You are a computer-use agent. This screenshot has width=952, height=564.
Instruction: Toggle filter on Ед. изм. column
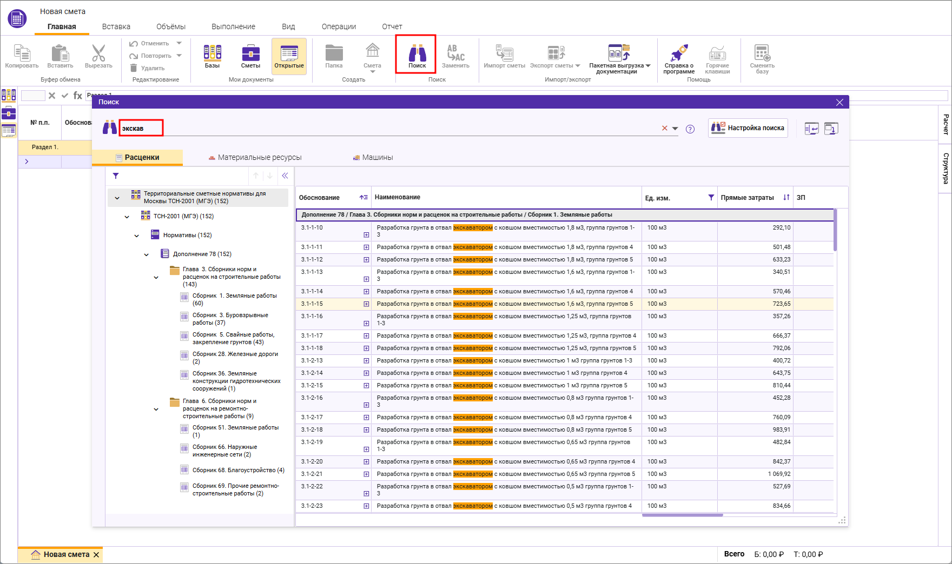[x=711, y=198]
